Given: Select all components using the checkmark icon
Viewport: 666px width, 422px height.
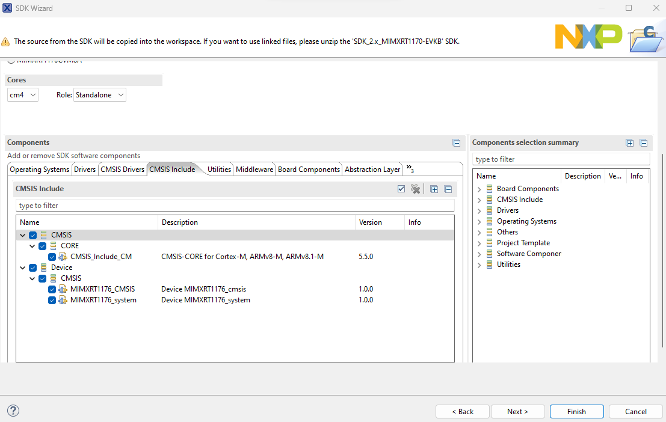Looking at the screenshot, I should 401,188.
